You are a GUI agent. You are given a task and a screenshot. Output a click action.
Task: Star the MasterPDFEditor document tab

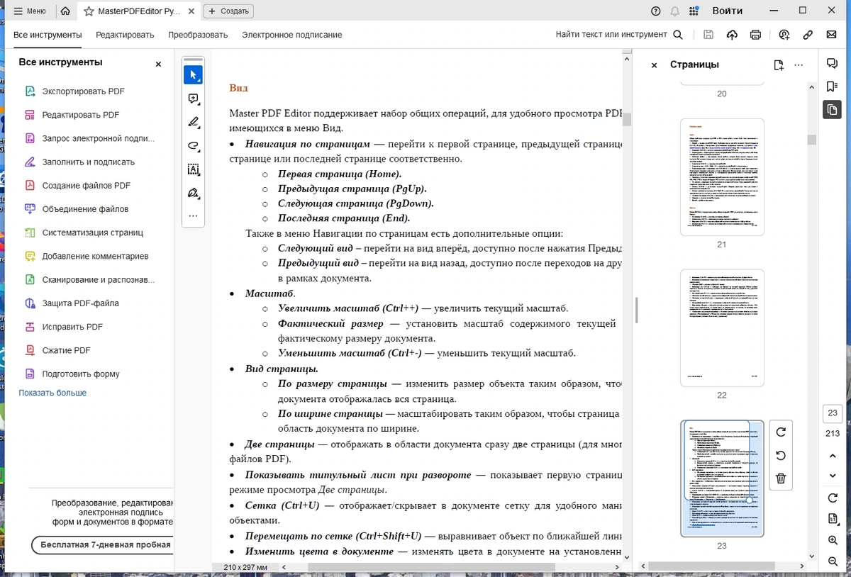(89, 11)
